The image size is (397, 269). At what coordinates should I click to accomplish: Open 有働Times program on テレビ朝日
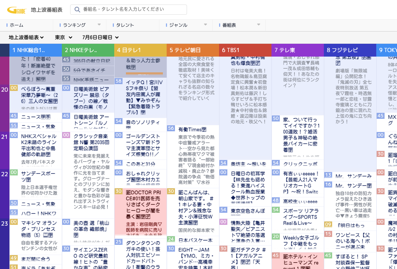click(193, 156)
